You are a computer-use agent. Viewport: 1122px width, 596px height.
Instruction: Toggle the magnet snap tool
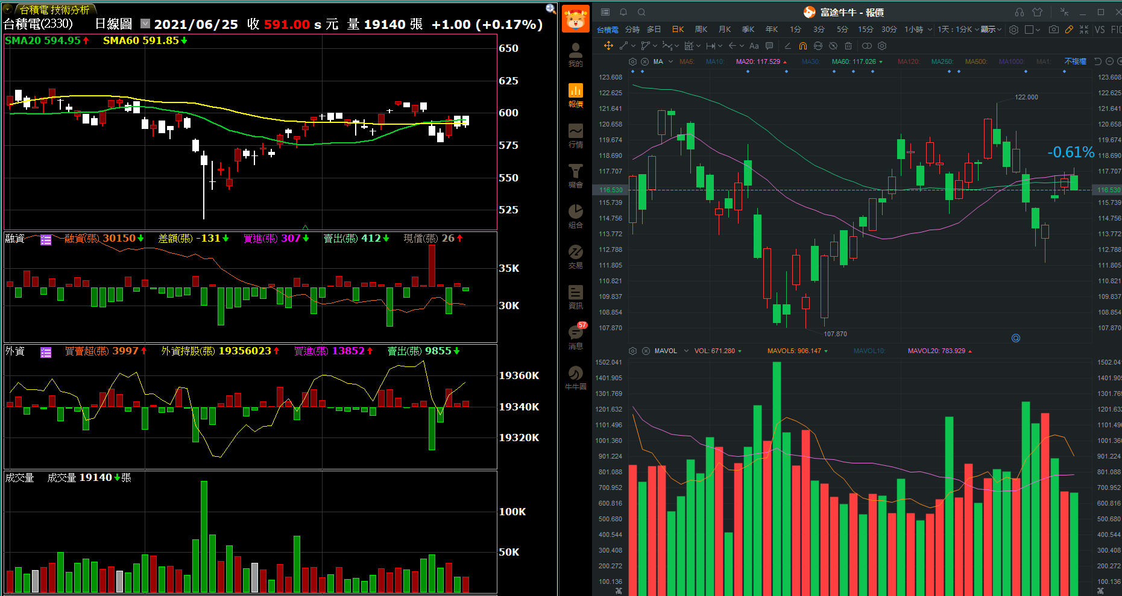pyautogui.click(x=803, y=46)
